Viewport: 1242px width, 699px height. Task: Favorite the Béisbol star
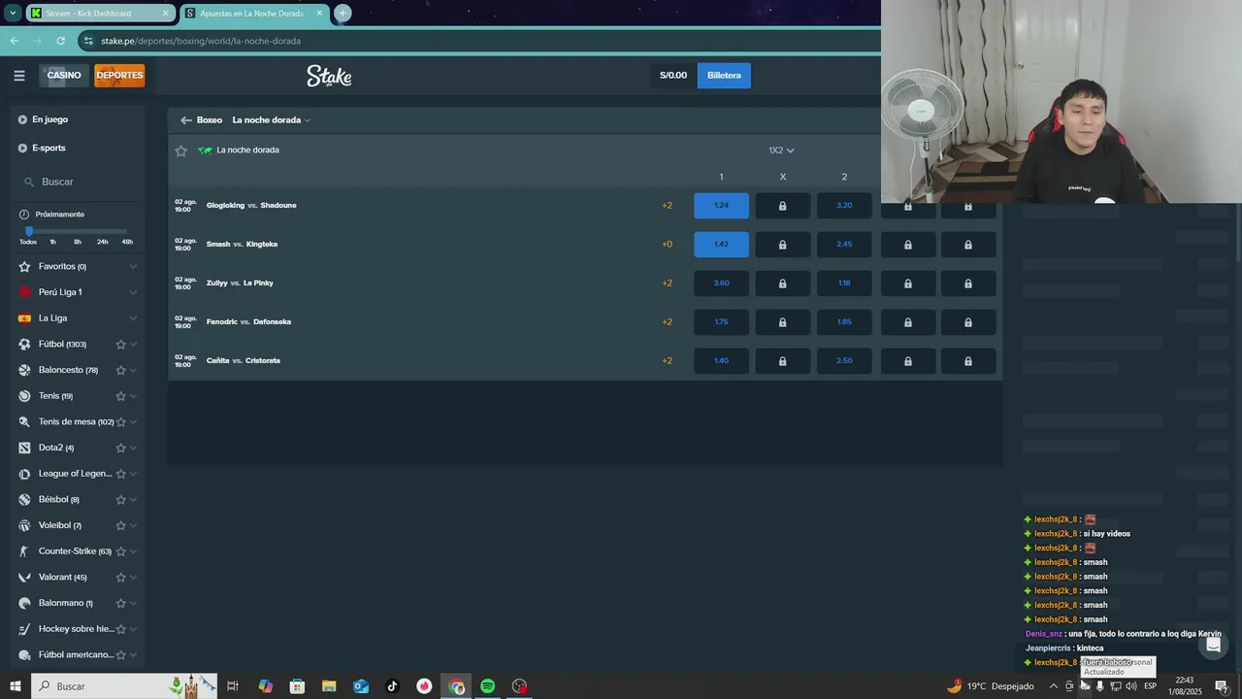[121, 500]
